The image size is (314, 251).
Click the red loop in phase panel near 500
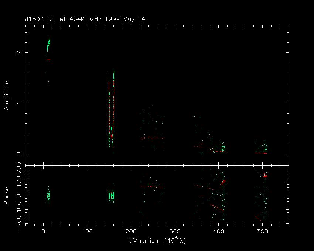pyautogui.click(x=265, y=175)
